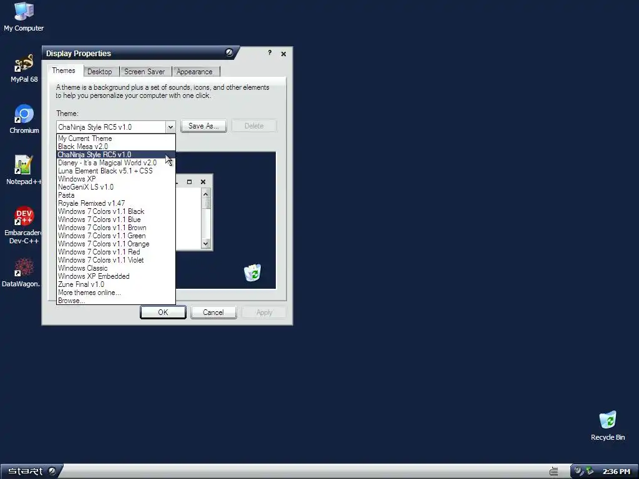Choose the Black Mesa v2.0 theme
This screenshot has width=639, height=479.
pyautogui.click(x=115, y=147)
